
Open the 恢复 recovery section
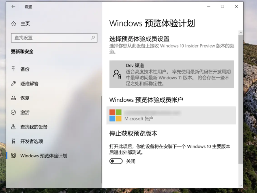pos(25,98)
